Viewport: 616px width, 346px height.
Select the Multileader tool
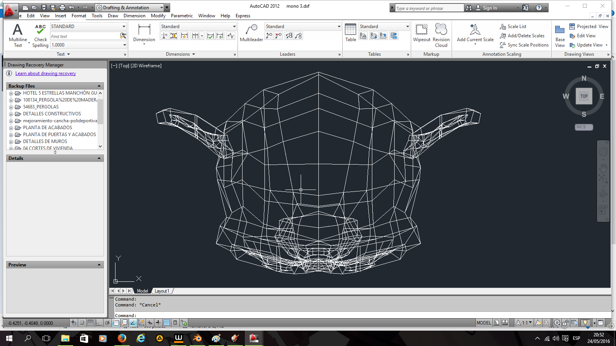click(x=251, y=33)
